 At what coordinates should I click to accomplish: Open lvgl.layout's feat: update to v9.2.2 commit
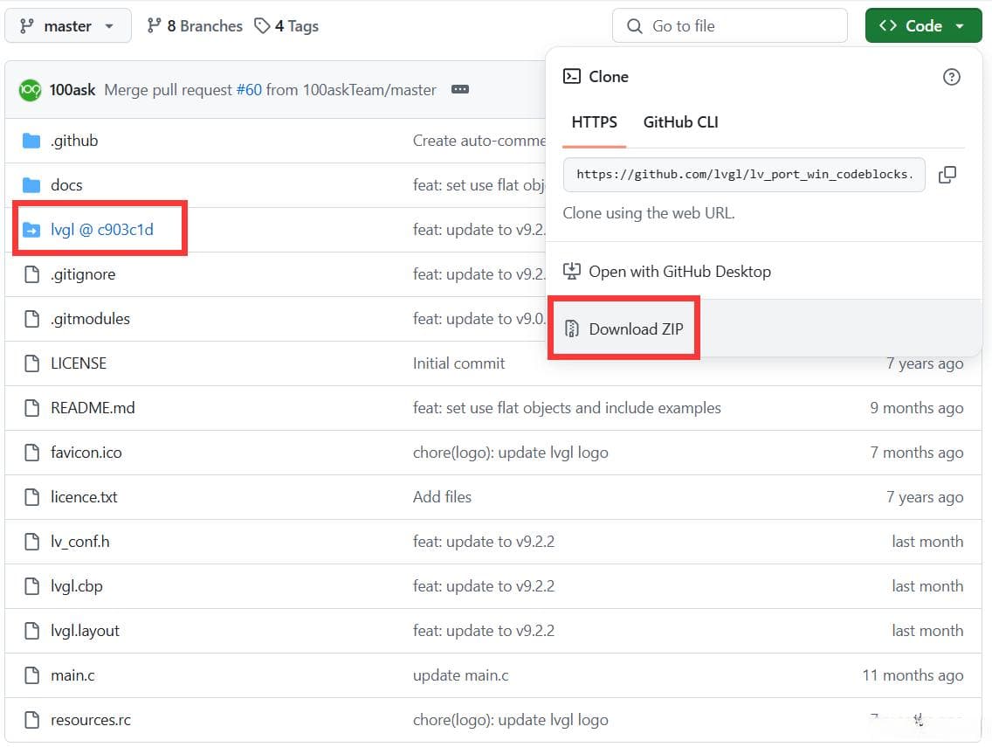click(x=484, y=631)
